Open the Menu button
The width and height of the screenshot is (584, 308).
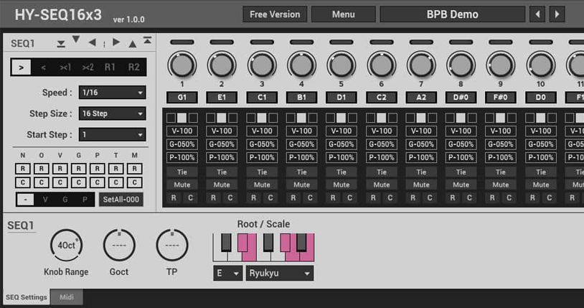(343, 14)
